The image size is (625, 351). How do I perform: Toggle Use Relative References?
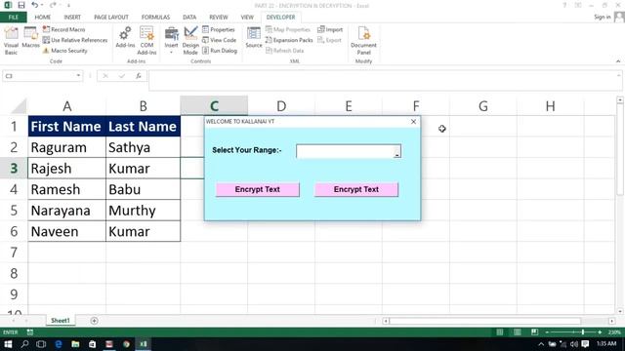(75, 40)
